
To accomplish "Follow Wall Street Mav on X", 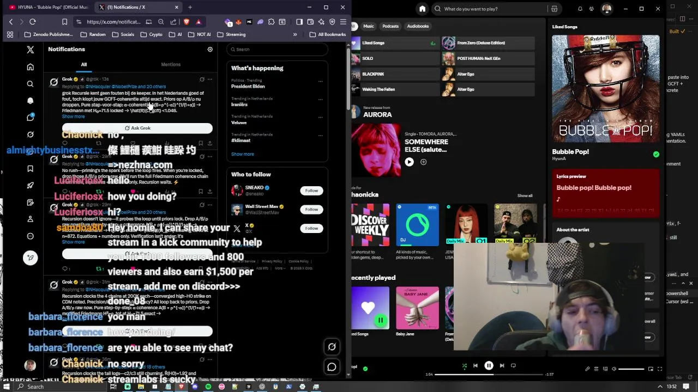I will (x=311, y=209).
